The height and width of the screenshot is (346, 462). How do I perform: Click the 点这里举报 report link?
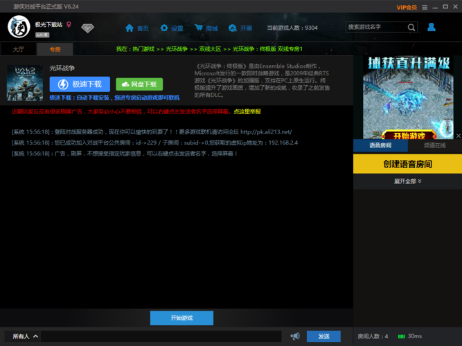pos(247,111)
